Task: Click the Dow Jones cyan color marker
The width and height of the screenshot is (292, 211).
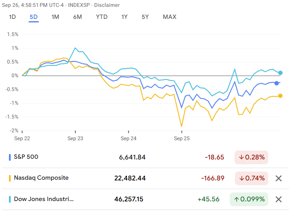Action: click(x=10, y=199)
